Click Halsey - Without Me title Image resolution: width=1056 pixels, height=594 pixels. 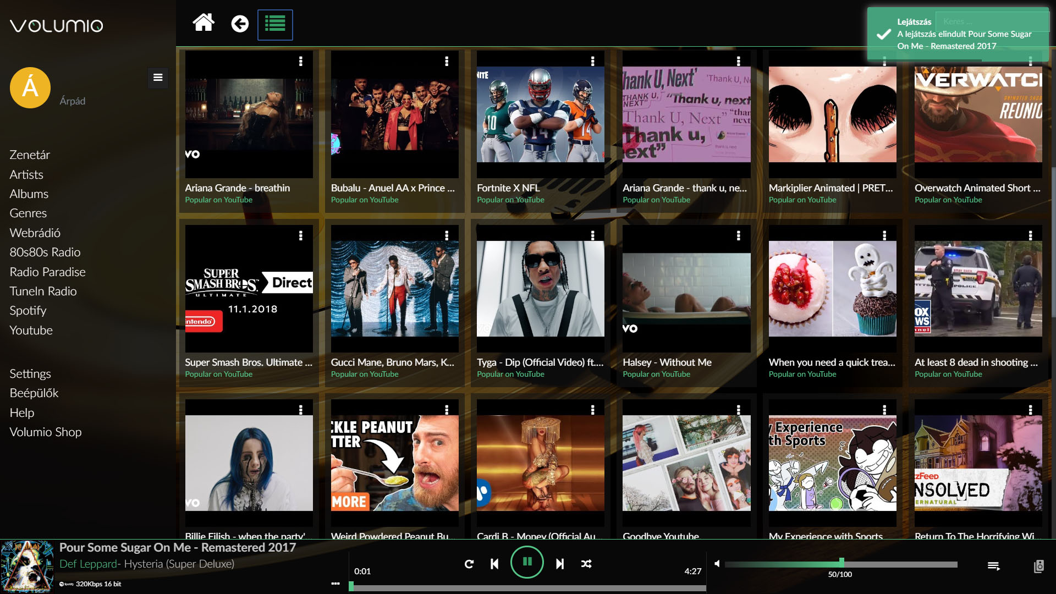[667, 362]
